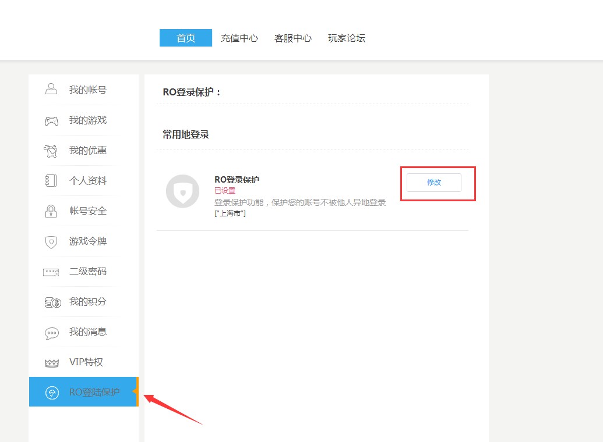603x442 pixels.
Task: Open the 充值中心 menu item
Action: click(x=239, y=38)
